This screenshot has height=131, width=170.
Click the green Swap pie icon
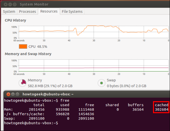(101, 83)
